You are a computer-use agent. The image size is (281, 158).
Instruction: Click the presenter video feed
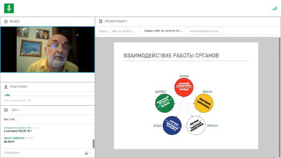(x=47, y=50)
